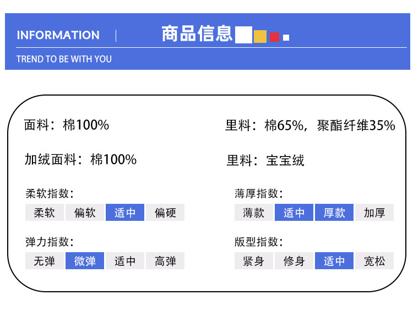Select 无弹 elasticity option

point(45,261)
